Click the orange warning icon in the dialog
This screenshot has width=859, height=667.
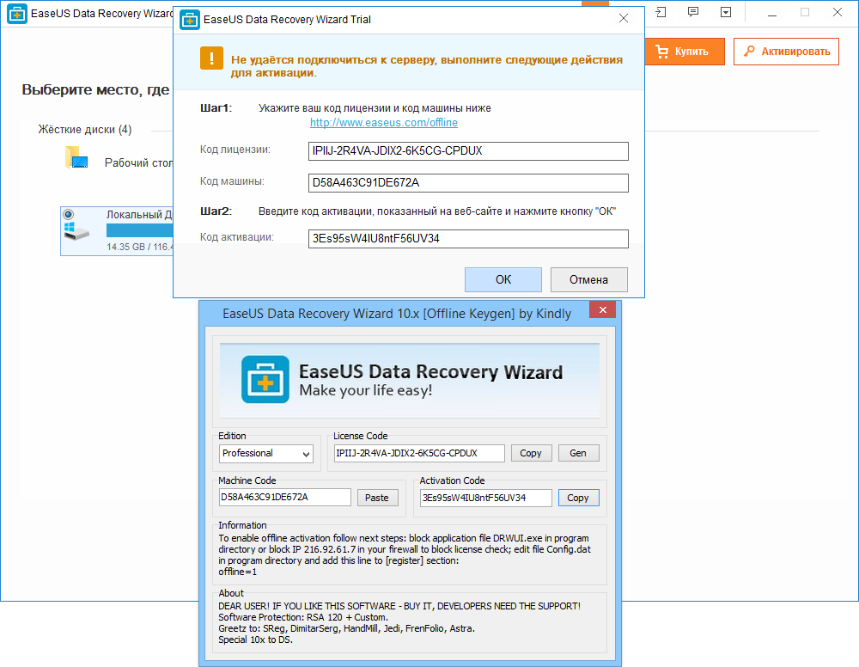tap(211, 58)
